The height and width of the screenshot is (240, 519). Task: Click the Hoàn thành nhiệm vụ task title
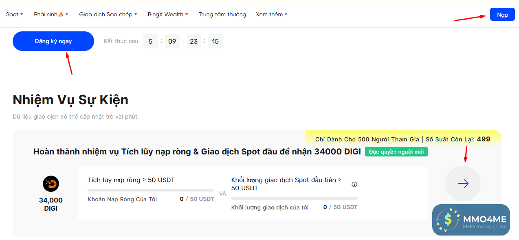(x=197, y=152)
